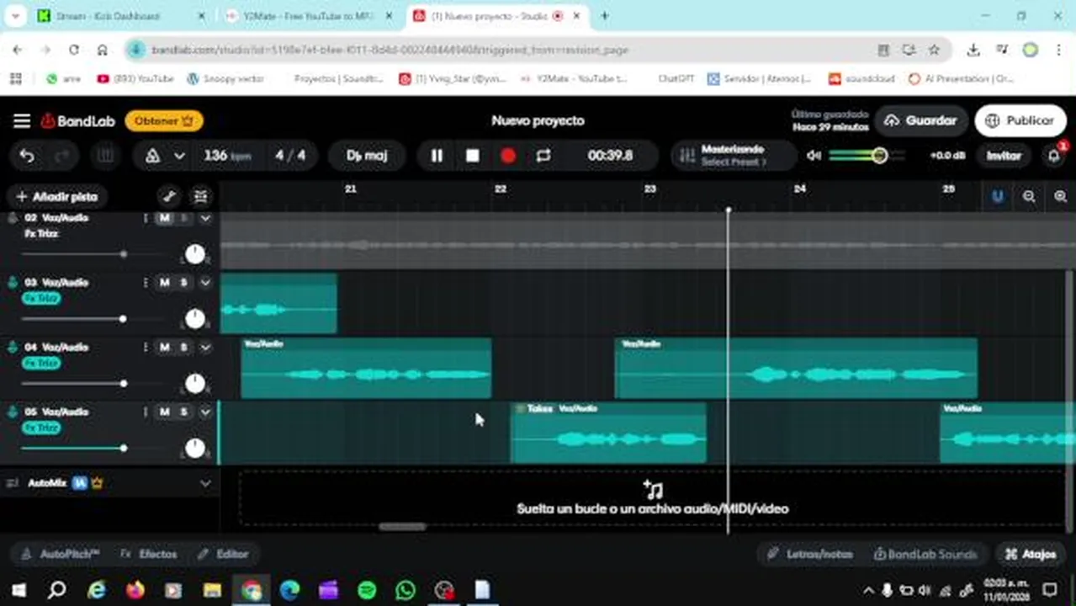Screen dimensions: 1076x606
Task: Toggle the metronome icon
Action: pos(152,156)
